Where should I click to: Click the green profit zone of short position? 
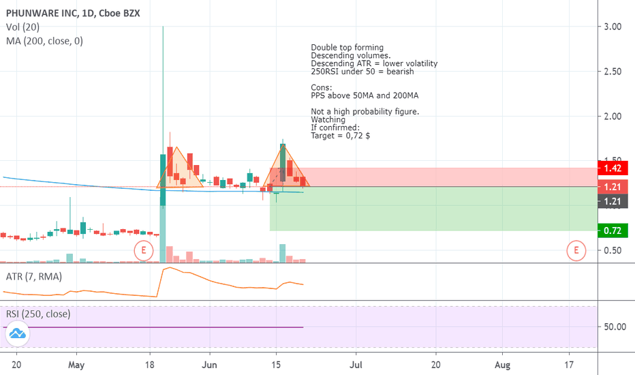click(x=433, y=209)
